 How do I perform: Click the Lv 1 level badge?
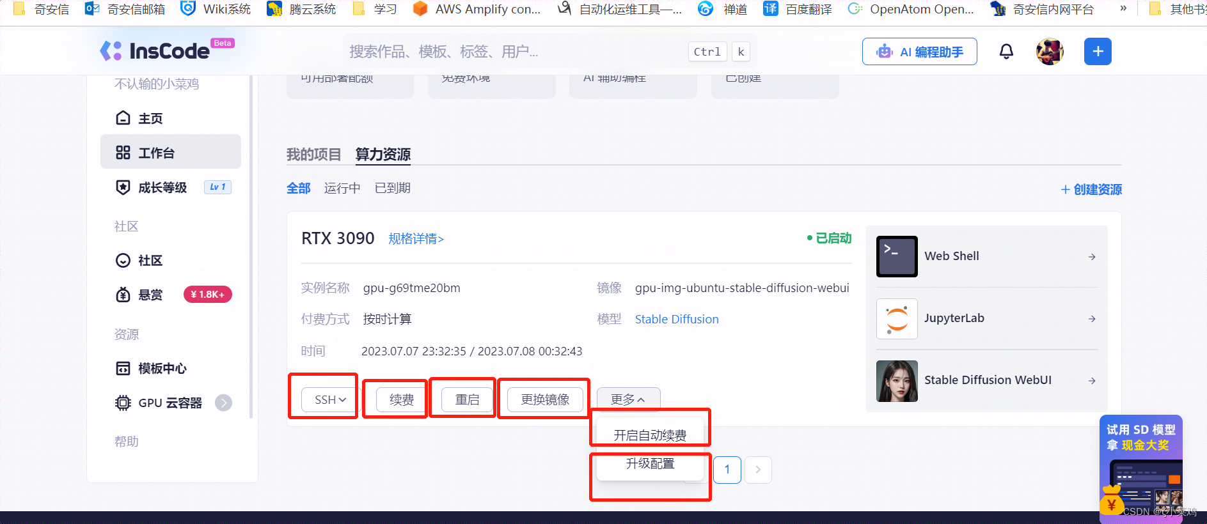pyautogui.click(x=217, y=187)
